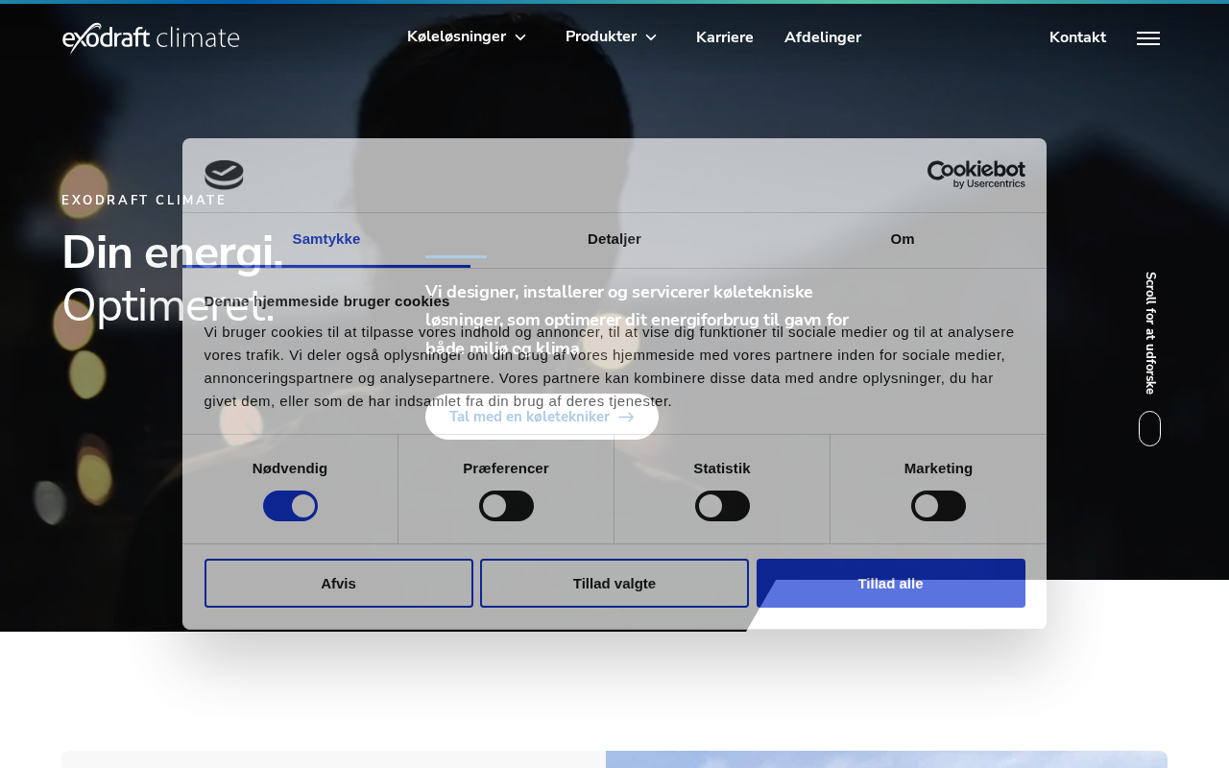Expand the Køleløsninger dropdown menu

(467, 36)
